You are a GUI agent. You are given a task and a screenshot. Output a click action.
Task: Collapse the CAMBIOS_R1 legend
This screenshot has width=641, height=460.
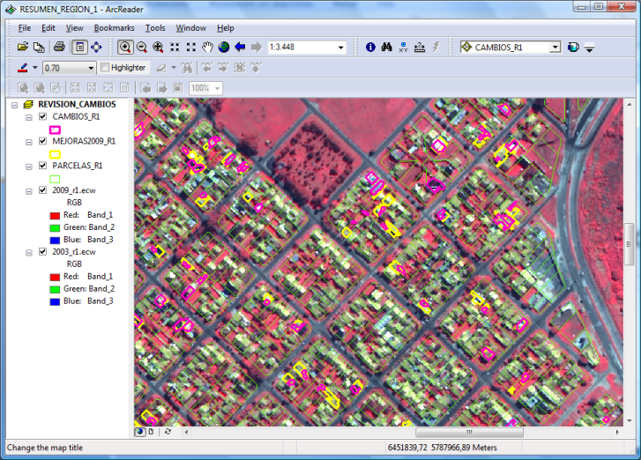(28, 118)
